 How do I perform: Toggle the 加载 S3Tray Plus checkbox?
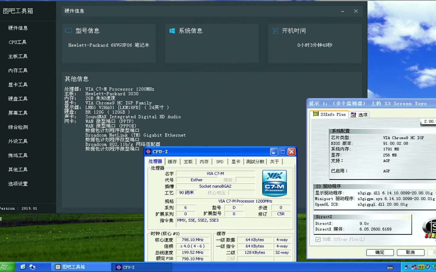point(318,239)
